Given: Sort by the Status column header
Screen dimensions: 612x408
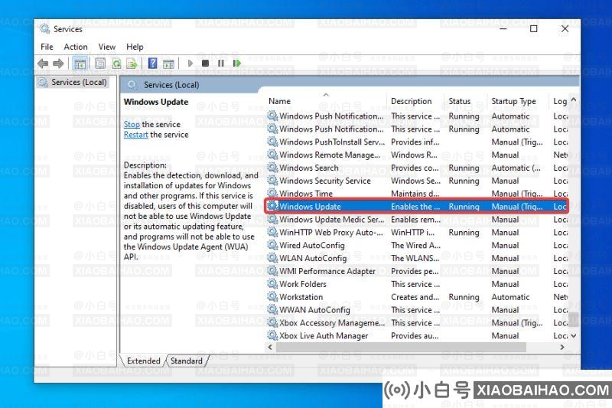Looking at the screenshot, I should (x=460, y=101).
